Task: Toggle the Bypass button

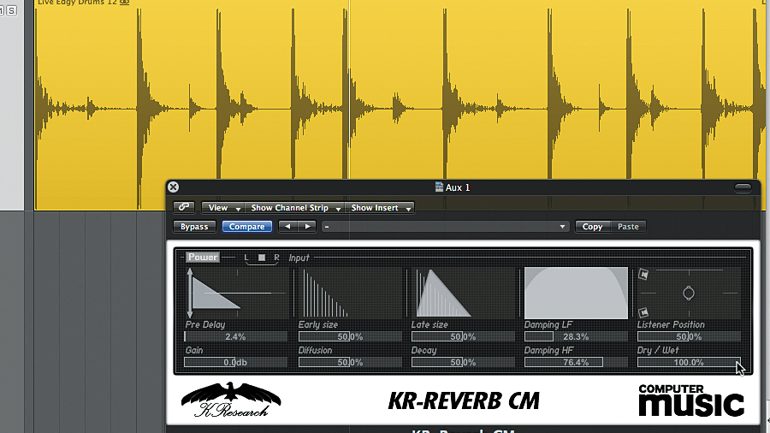Action: coord(194,226)
